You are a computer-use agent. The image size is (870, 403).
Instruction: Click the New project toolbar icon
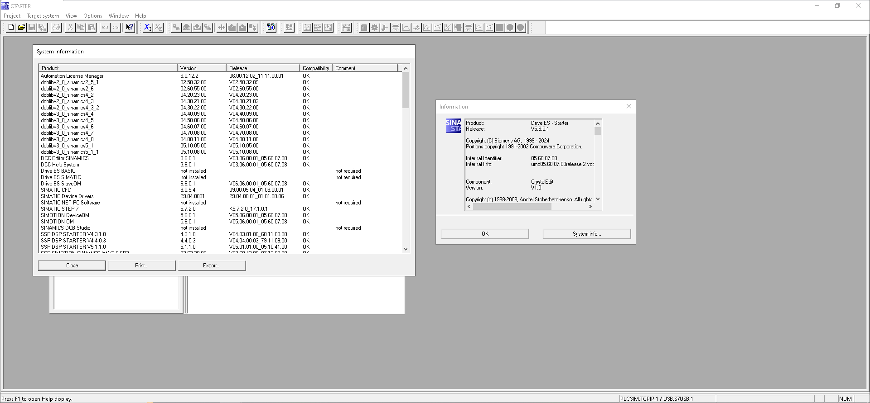11,28
